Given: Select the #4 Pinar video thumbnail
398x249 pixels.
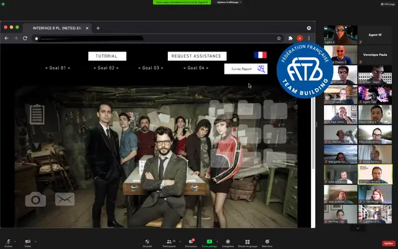Looking at the screenshot, I should tap(341, 214).
